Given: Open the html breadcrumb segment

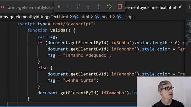Looking at the screenshot, I should [x=85, y=17].
